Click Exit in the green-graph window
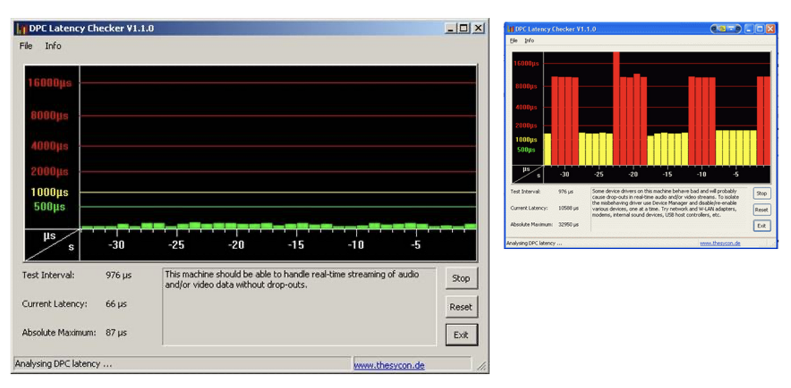The width and height of the screenshot is (791, 388). [x=461, y=335]
